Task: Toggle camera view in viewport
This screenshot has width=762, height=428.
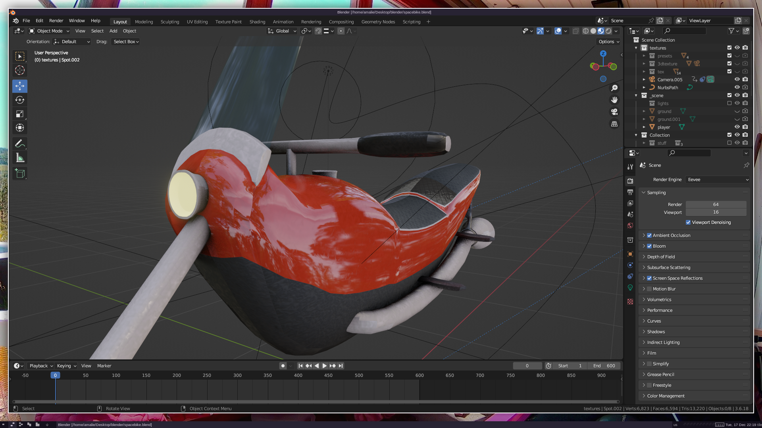Action: pos(614,112)
